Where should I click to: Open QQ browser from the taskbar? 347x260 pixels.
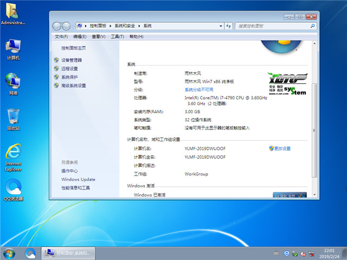pos(30,253)
